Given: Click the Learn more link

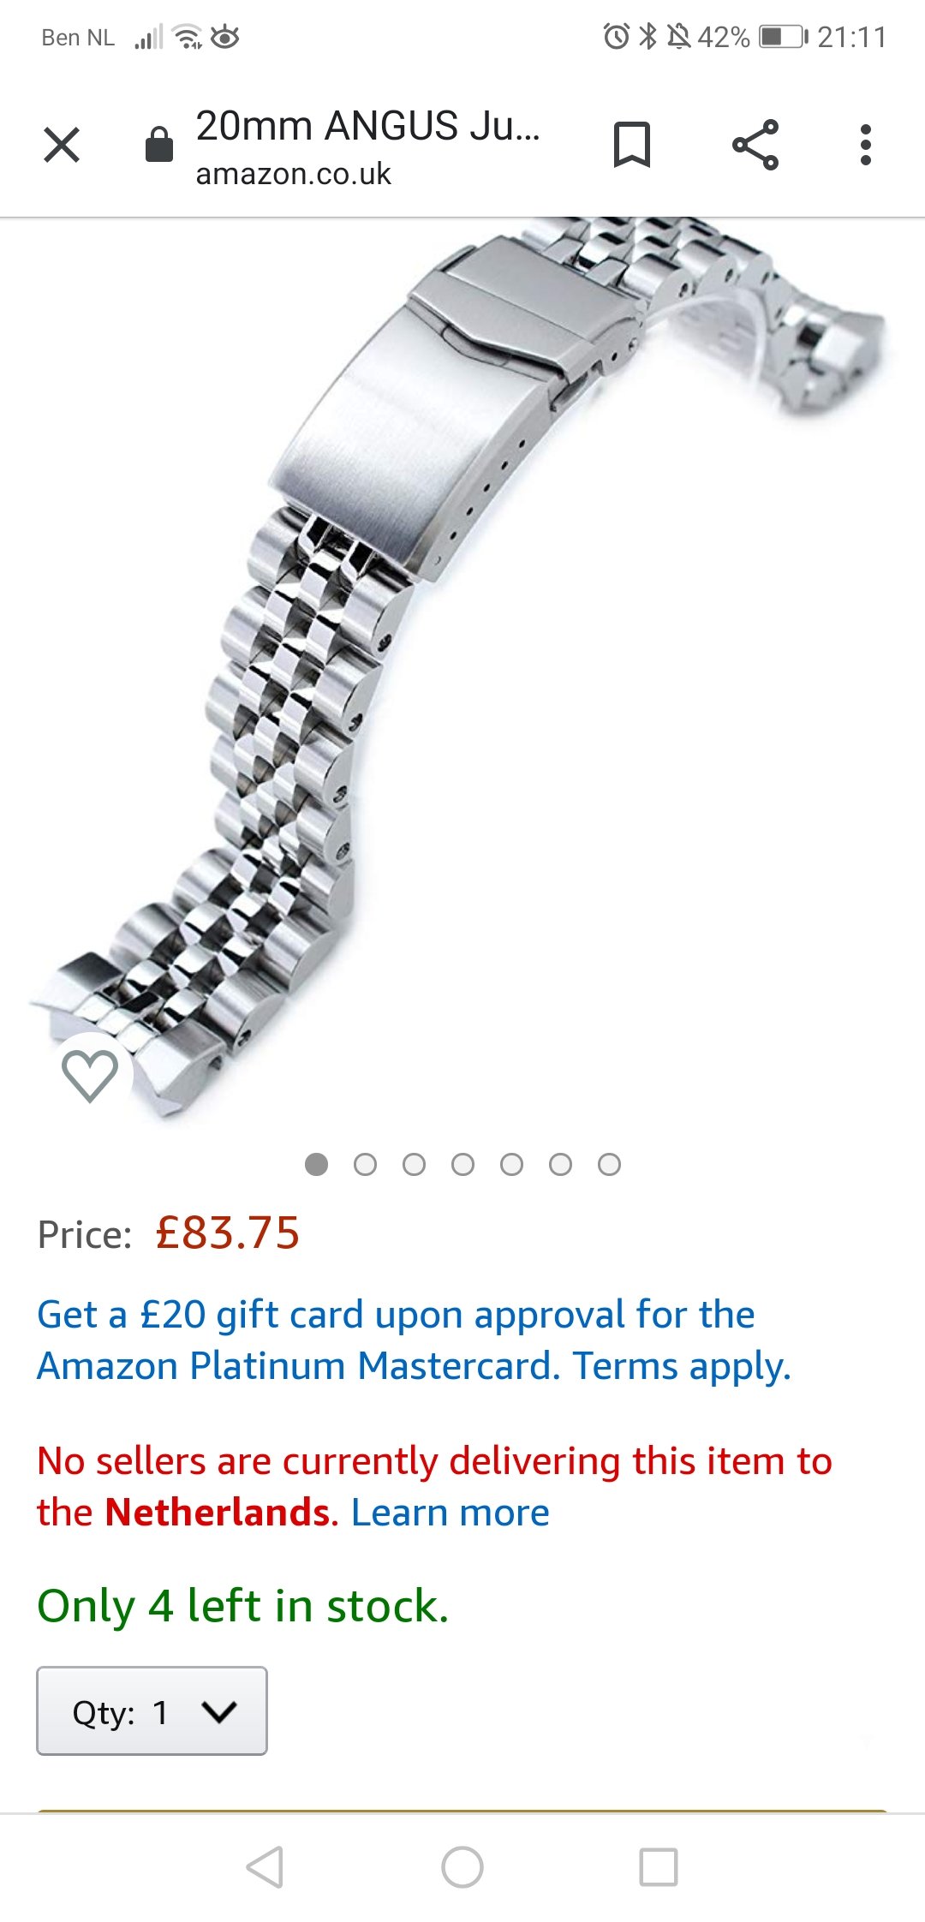Looking at the screenshot, I should click(451, 1513).
